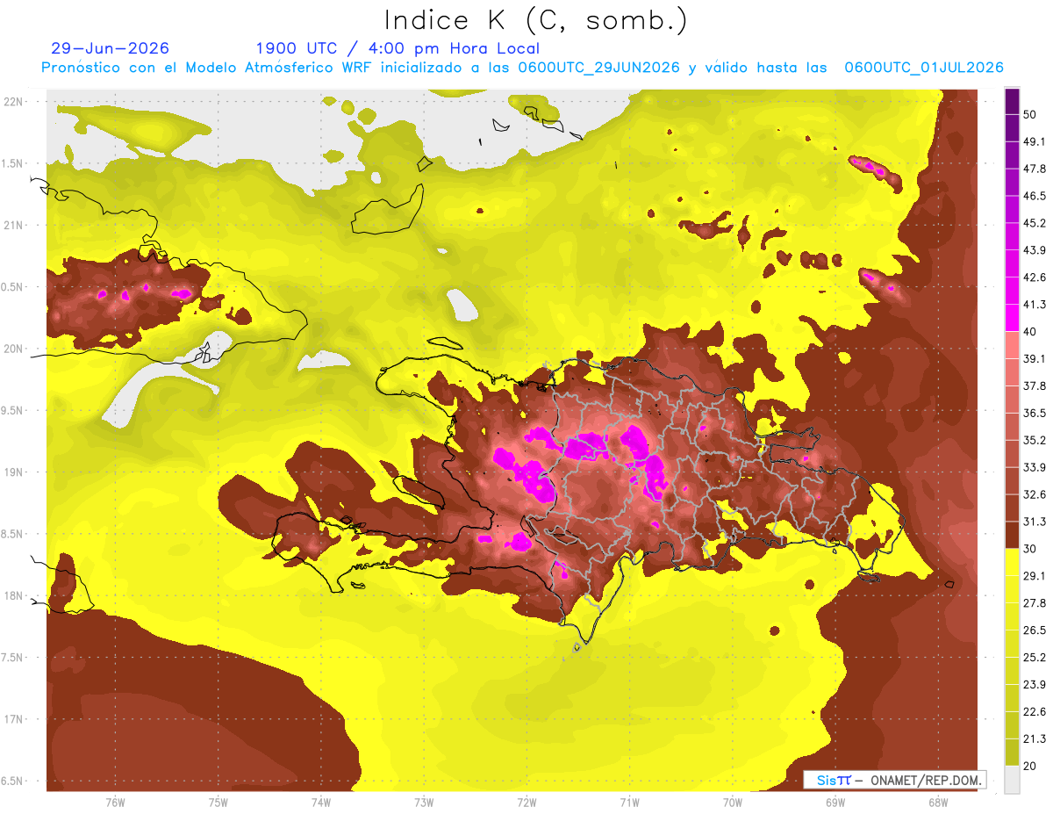Click the colorbar value '35.2'
Screen dimensions: 1053x814
1035,440
